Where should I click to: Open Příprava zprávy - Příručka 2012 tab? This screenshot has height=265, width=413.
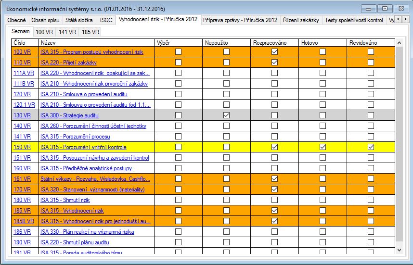tap(240, 20)
